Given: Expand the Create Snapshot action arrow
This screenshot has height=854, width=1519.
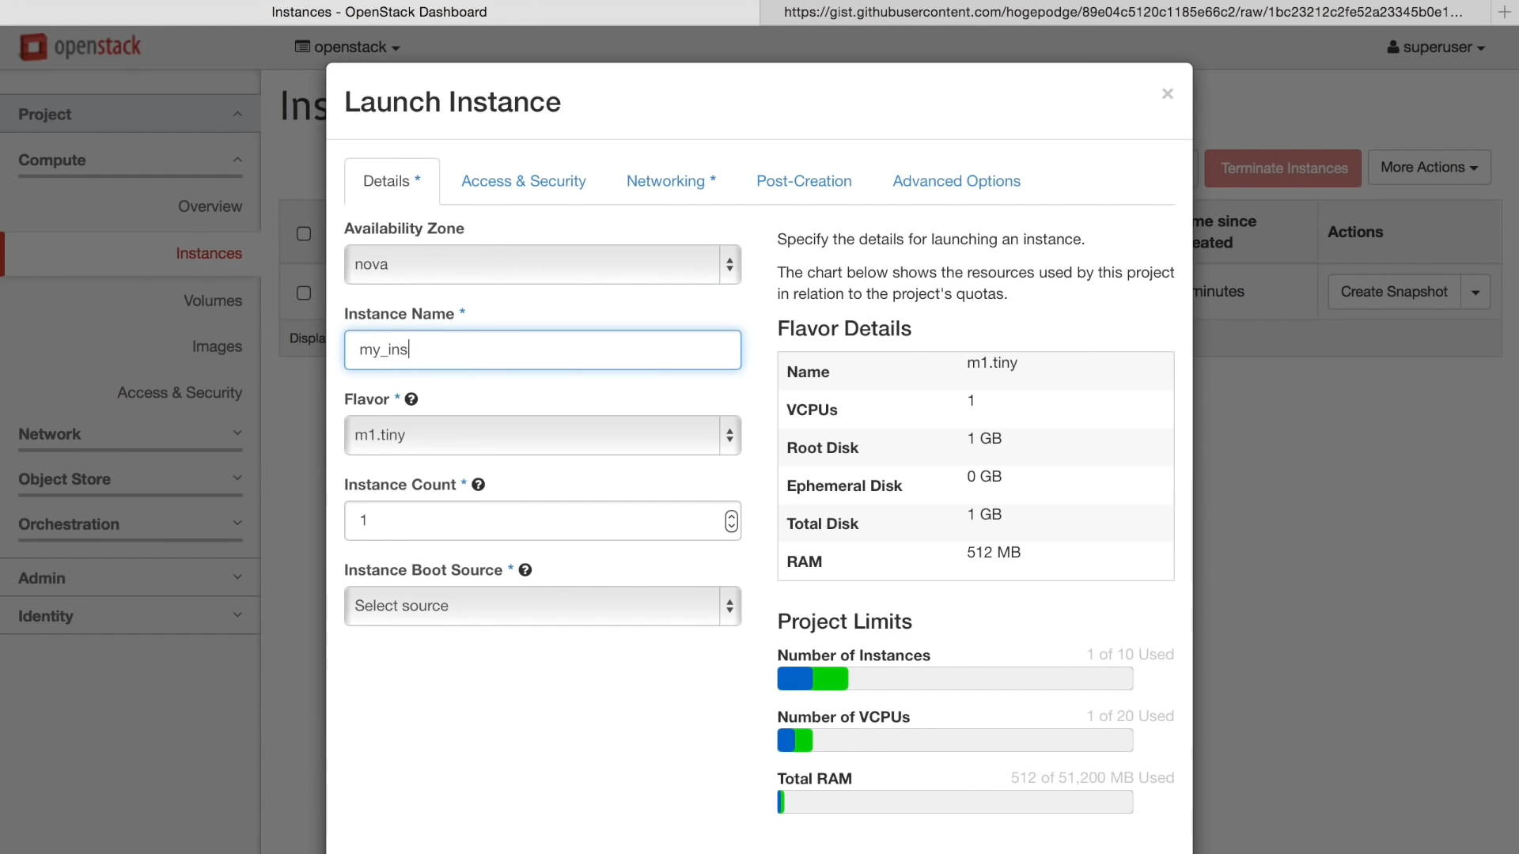Looking at the screenshot, I should 1475,293.
